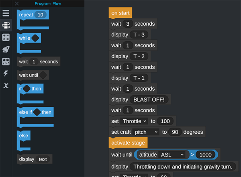Image resolution: width=241 pixels, height=177 pixels.
Task: Select the orange activate stage block
Action: point(128,142)
